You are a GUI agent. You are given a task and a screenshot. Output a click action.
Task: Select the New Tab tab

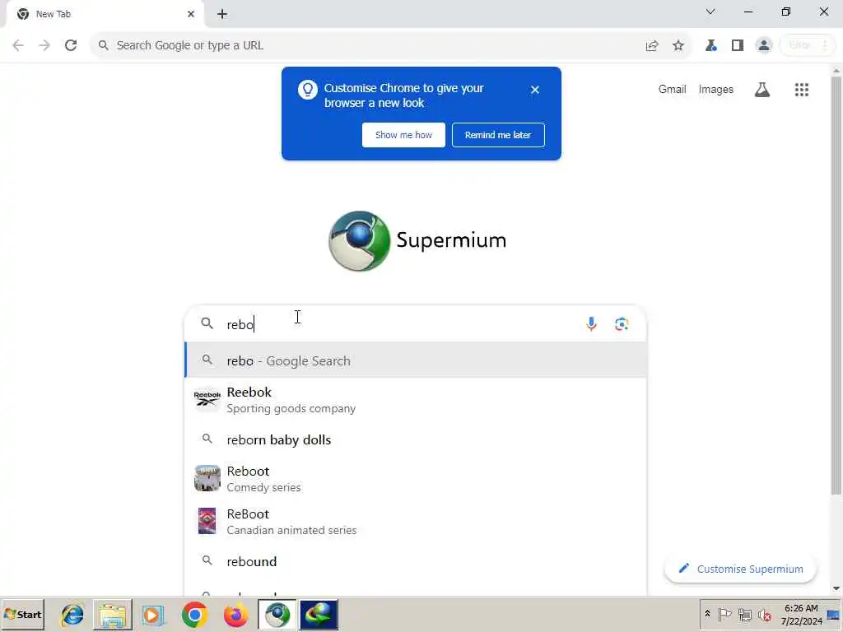click(x=105, y=15)
